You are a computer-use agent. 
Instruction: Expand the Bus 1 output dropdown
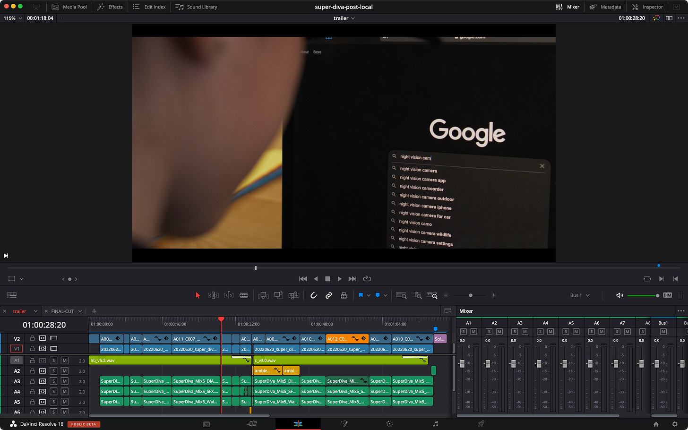580,295
